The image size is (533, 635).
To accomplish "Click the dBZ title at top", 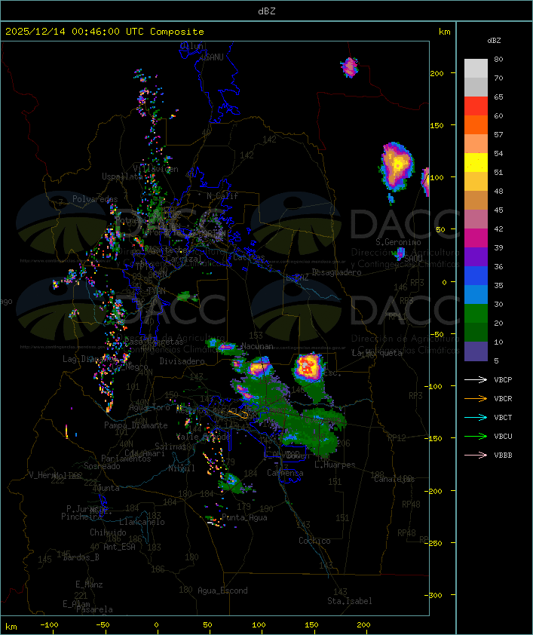I will (x=267, y=11).
